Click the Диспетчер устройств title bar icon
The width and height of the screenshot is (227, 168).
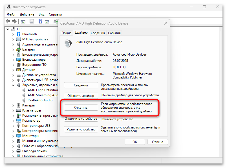(x=9, y=7)
